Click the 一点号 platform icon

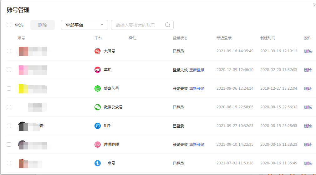[98, 163]
